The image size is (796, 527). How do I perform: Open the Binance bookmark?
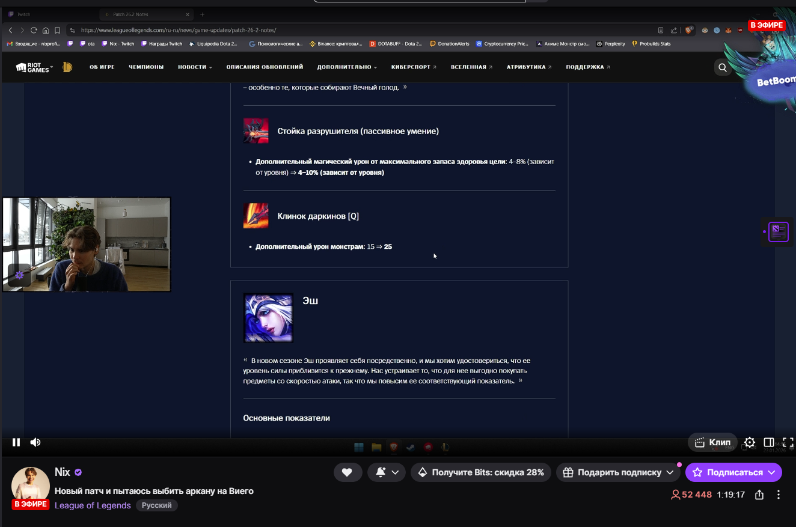[336, 44]
